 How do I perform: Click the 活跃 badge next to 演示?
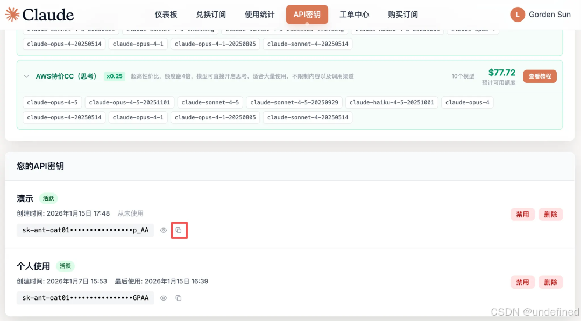[x=48, y=198]
